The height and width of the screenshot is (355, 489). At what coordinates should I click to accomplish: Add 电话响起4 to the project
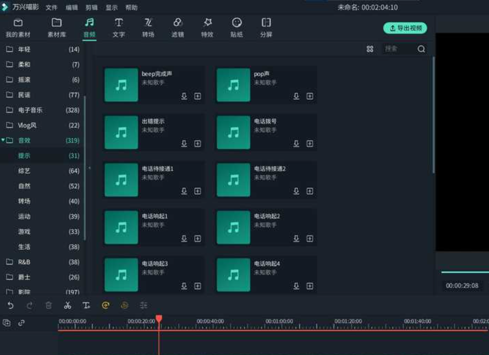tap(310, 286)
